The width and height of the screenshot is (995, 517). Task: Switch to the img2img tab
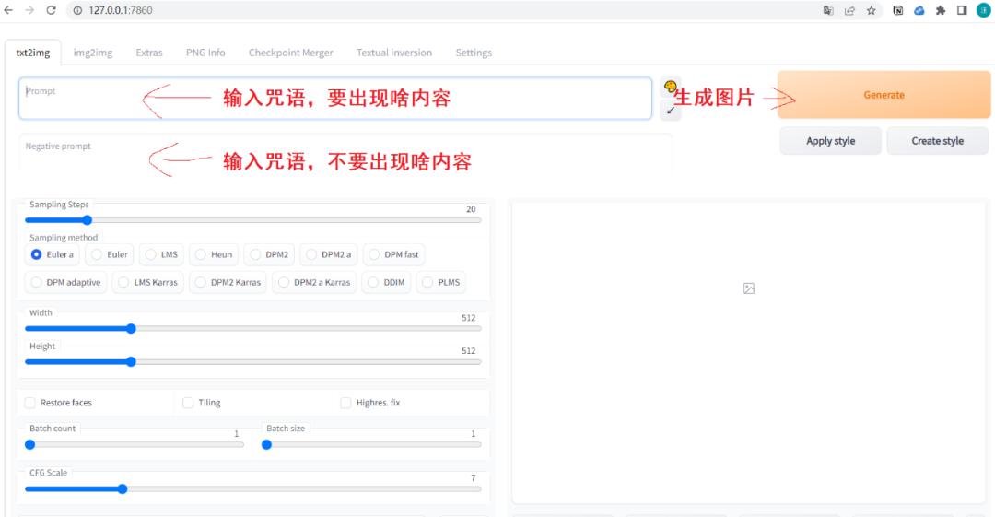[93, 53]
